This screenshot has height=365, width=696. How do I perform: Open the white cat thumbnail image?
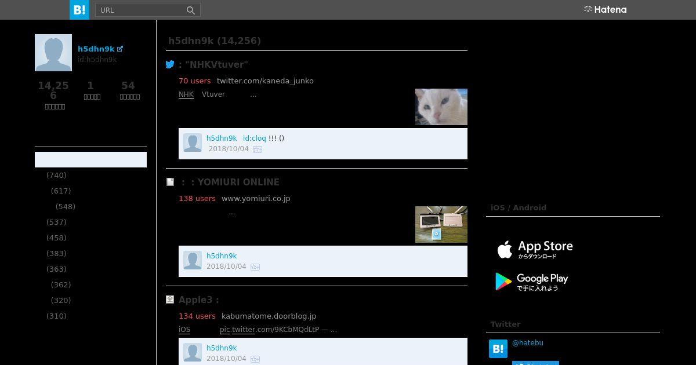coord(441,107)
